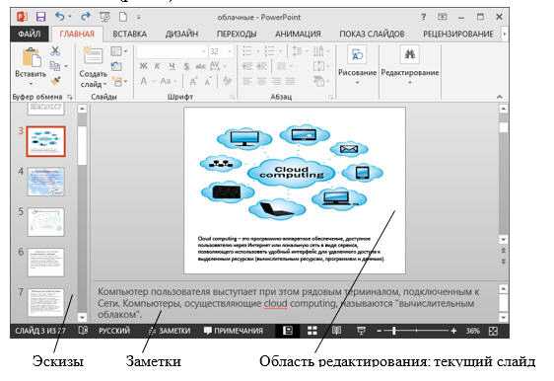The height and width of the screenshot is (381, 554).
Task: Select the ГЛАВНАЯ tab
Action: pos(77,34)
